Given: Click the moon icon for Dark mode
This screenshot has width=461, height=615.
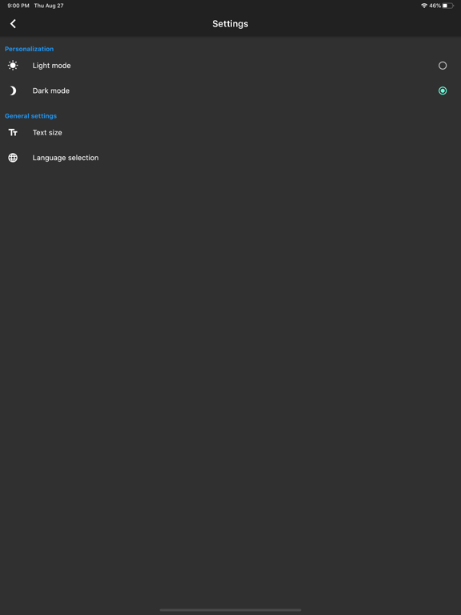Looking at the screenshot, I should (13, 90).
